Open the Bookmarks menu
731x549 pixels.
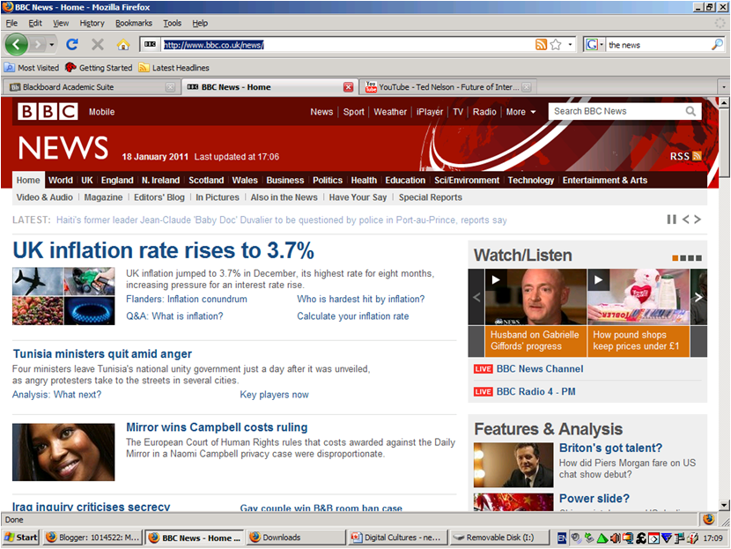pyautogui.click(x=134, y=23)
